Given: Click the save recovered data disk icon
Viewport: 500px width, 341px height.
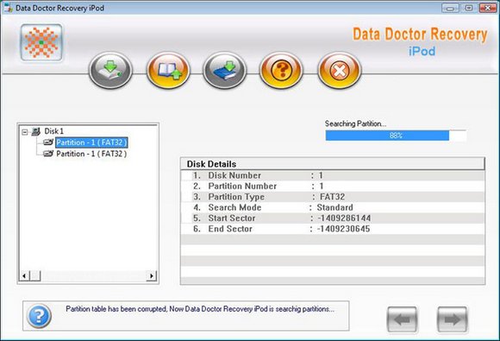Looking at the screenshot, I should click(x=110, y=70).
